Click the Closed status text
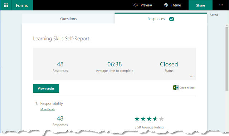The image size is (229, 136). click(x=169, y=64)
